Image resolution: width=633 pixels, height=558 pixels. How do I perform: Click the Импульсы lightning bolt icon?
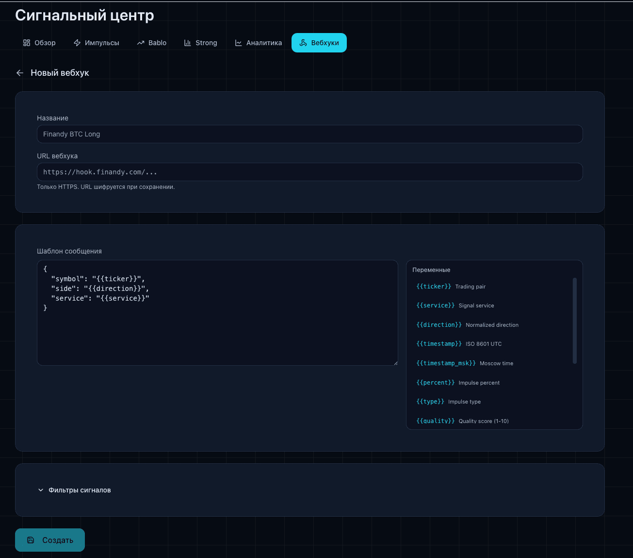tap(77, 43)
